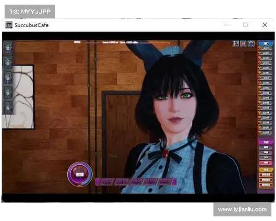This screenshot has width=276, height=221.
Task: Click the fourth locked slot from the top
Action: pos(8,92)
